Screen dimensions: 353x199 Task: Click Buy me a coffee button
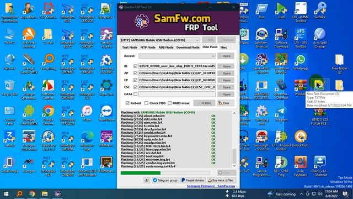(221, 180)
